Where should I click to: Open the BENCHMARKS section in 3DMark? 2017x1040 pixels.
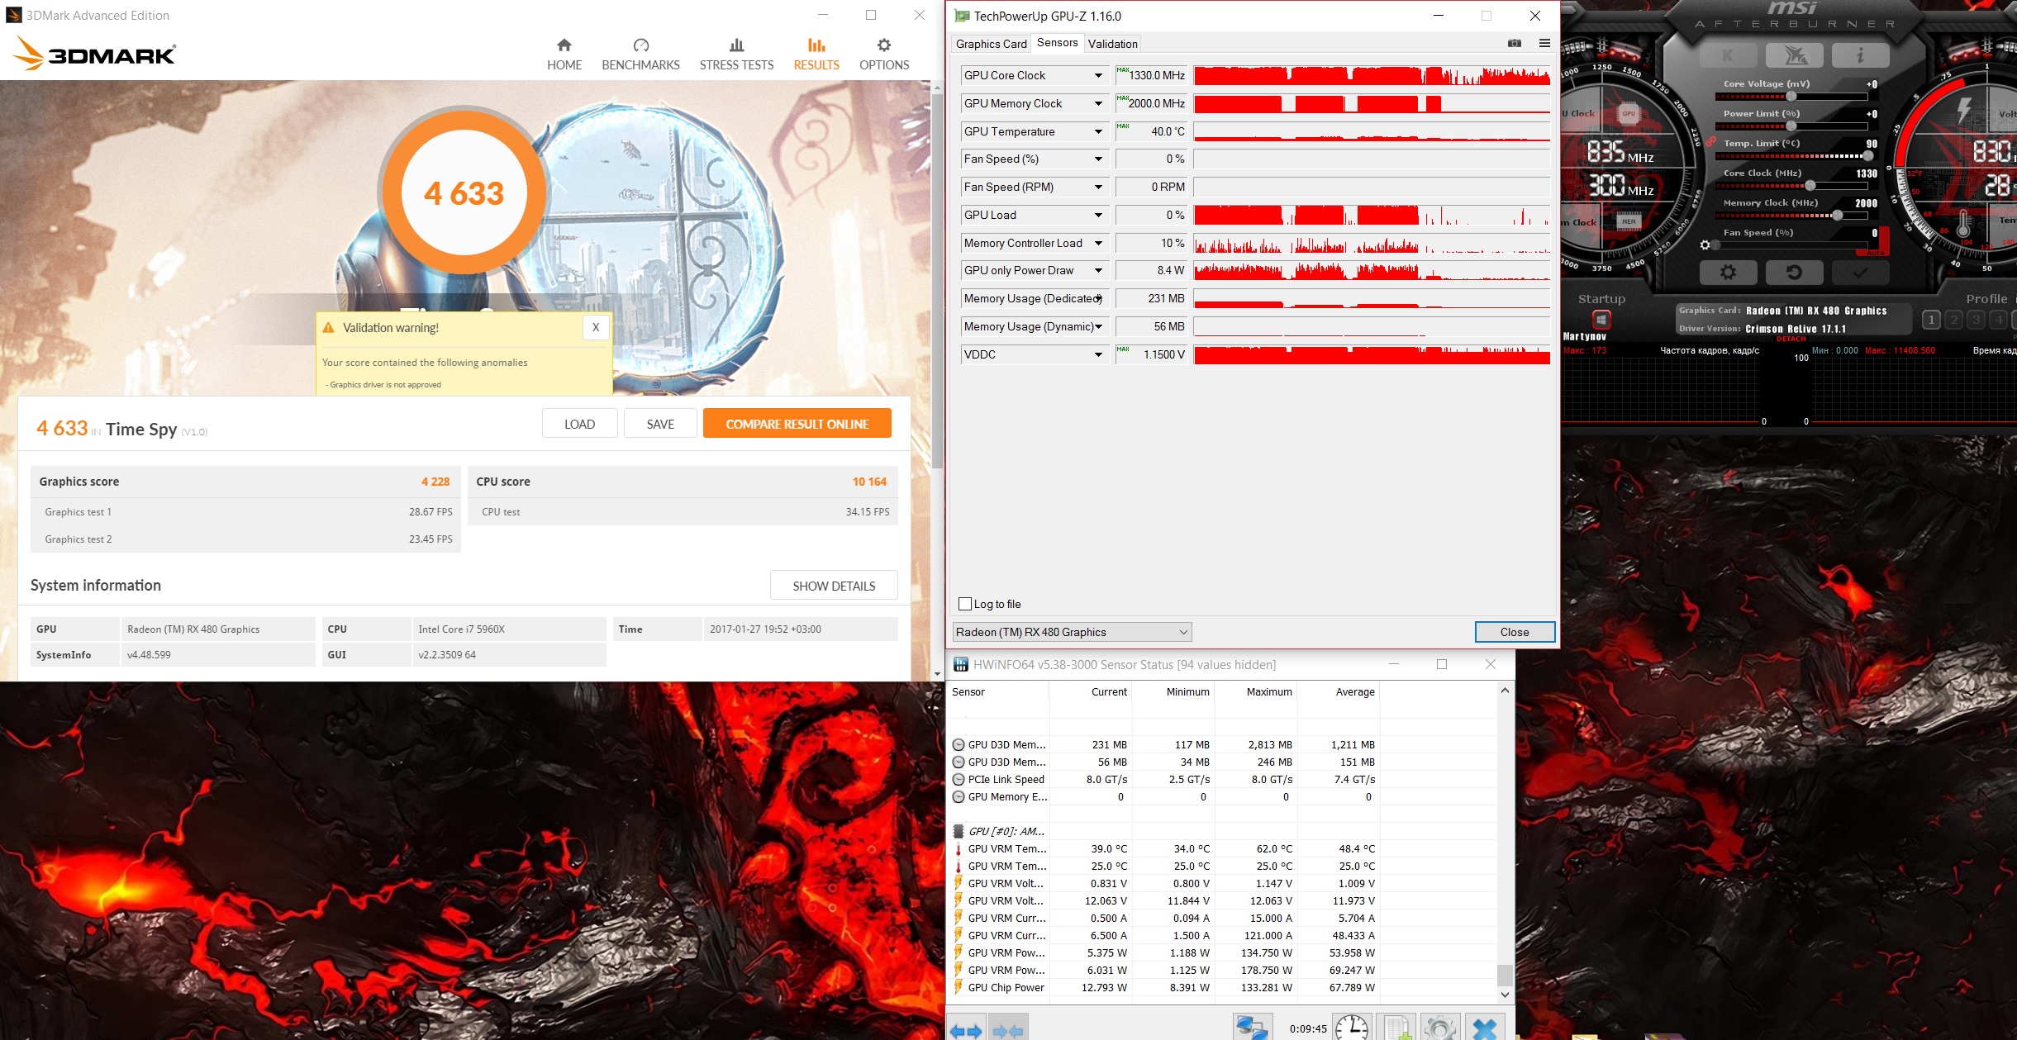pos(640,55)
